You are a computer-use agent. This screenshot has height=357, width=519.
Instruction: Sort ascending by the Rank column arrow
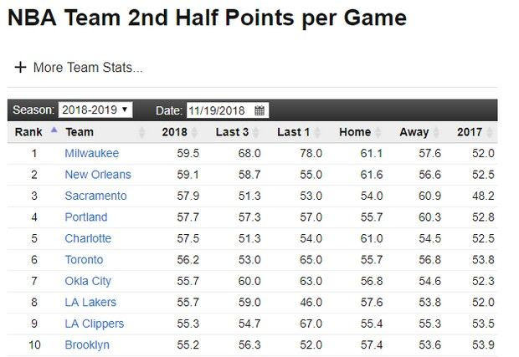[x=54, y=131]
